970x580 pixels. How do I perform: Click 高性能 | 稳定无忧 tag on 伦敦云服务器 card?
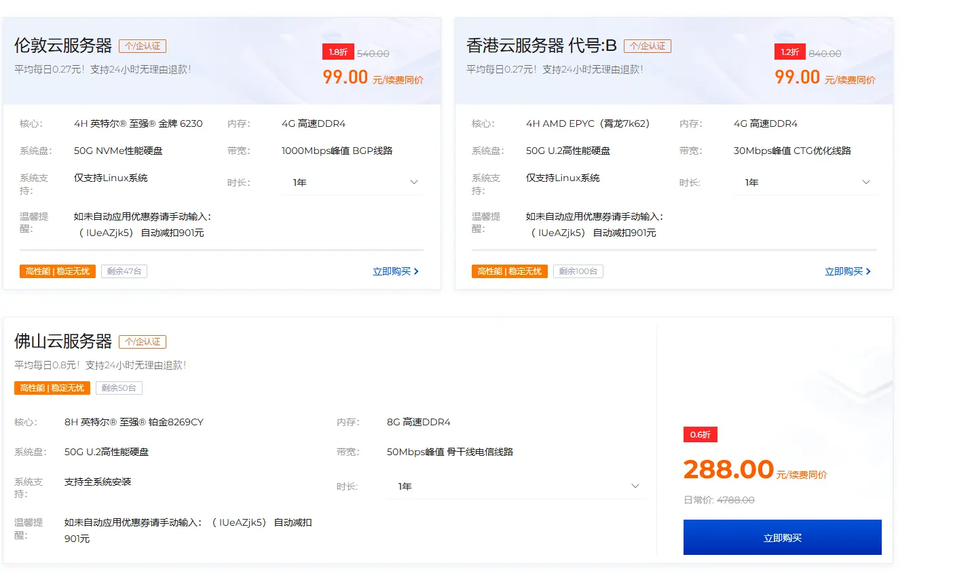coord(58,271)
